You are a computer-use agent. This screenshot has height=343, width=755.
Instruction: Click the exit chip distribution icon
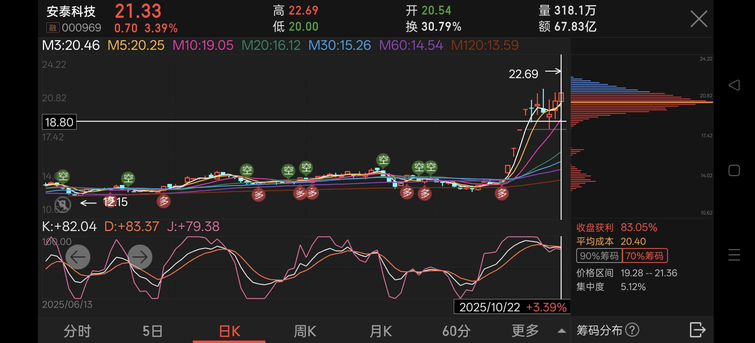click(697, 330)
